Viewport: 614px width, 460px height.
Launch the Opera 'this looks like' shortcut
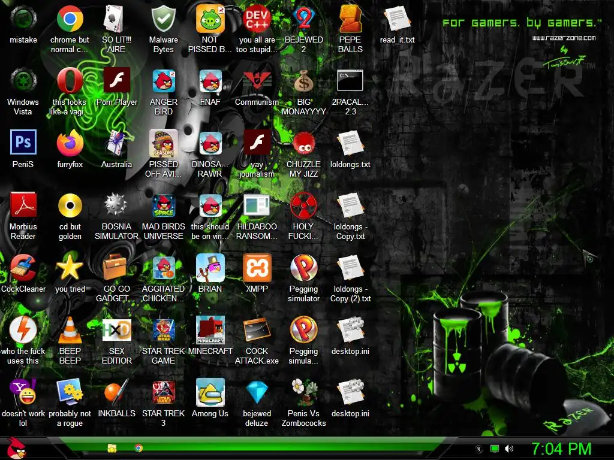click(x=70, y=81)
